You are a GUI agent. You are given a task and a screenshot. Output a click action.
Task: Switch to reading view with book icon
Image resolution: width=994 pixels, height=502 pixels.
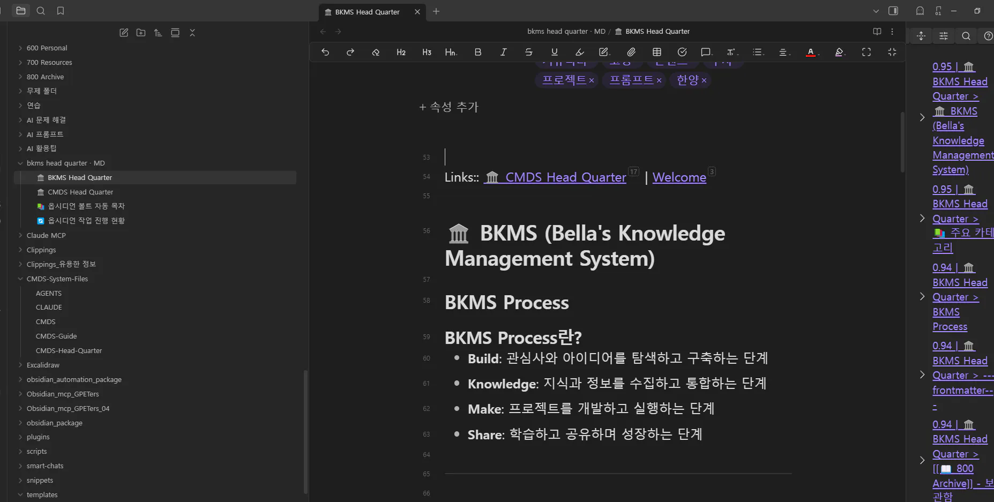877,32
